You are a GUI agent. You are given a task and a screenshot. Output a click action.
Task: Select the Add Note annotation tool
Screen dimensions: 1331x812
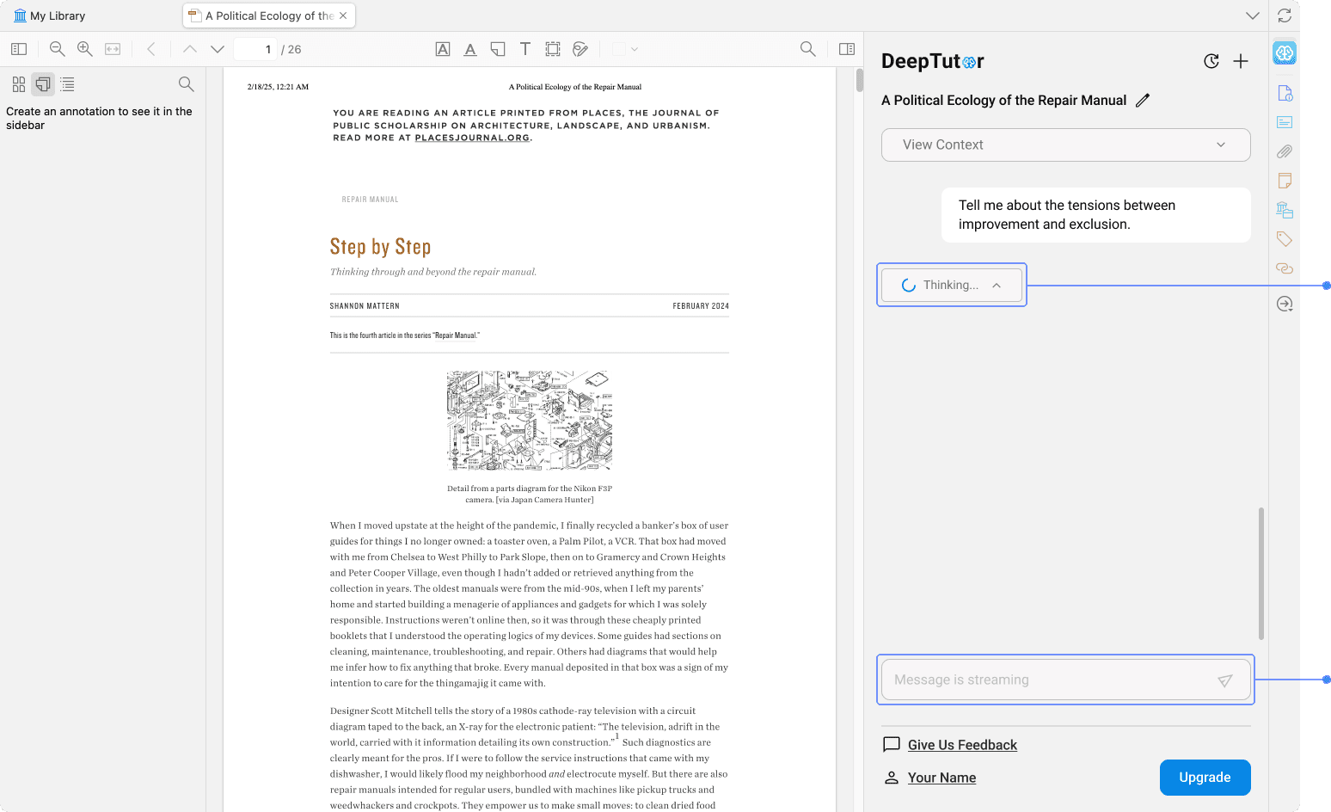click(x=498, y=49)
